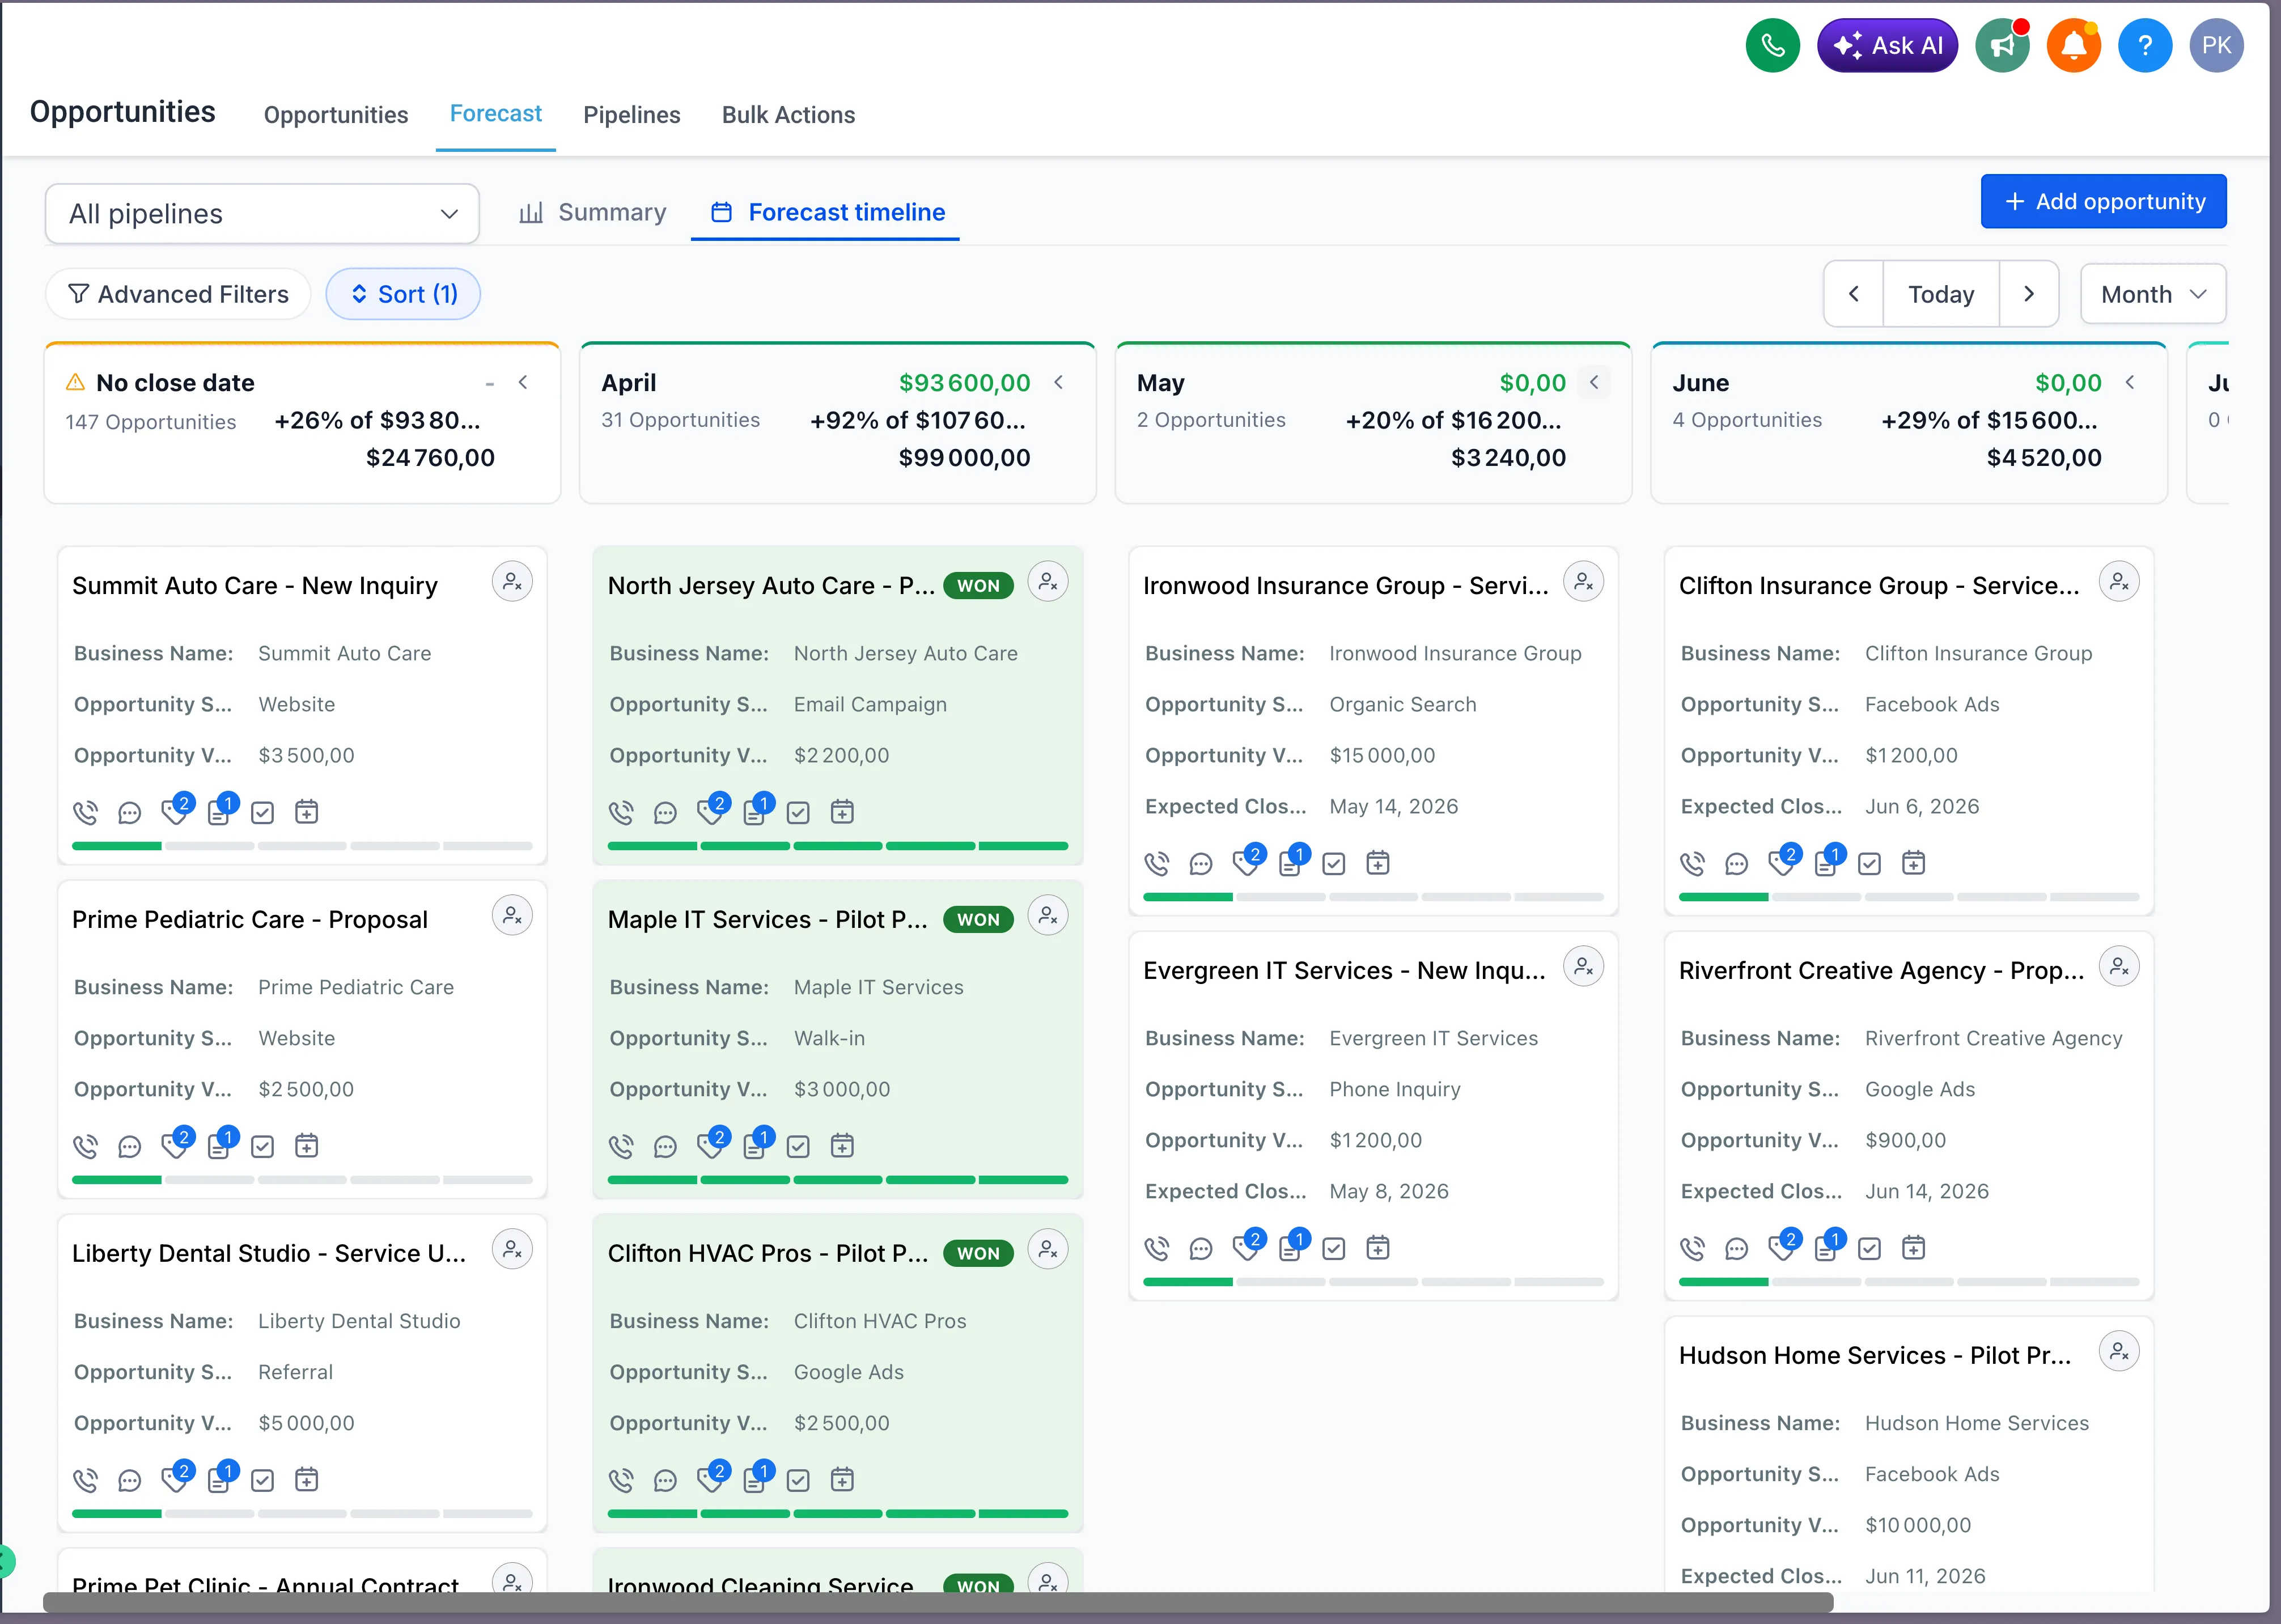Click the green phone dialer icon
The width and height of the screenshot is (2281, 1624).
click(1772, 46)
